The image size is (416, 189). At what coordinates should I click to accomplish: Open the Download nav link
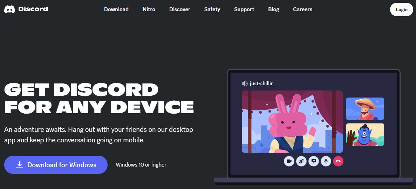tap(116, 9)
